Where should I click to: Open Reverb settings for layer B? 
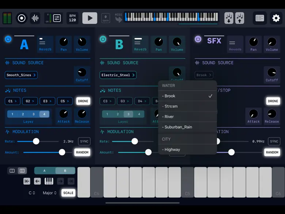[x=140, y=44]
